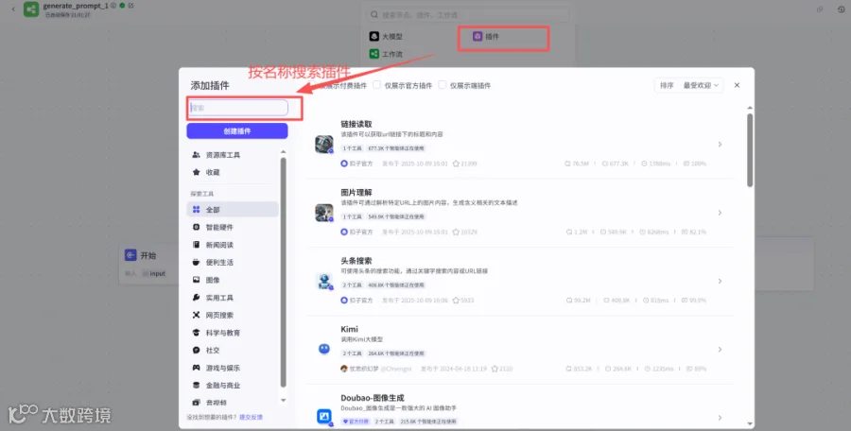Viewport: 851px width, 431px height.
Task: Click the 收藏 star icon in sidebar
Action: click(x=196, y=172)
